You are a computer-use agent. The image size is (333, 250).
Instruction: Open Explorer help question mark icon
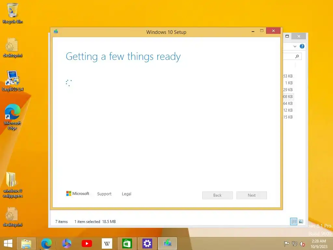tap(302, 46)
